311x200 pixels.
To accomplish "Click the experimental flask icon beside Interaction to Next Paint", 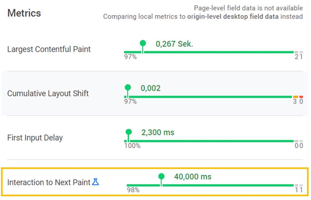I will click(x=96, y=182).
